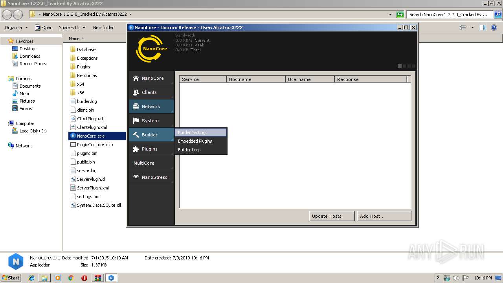Open Explorer help icon
503x283 pixels.
tap(494, 28)
